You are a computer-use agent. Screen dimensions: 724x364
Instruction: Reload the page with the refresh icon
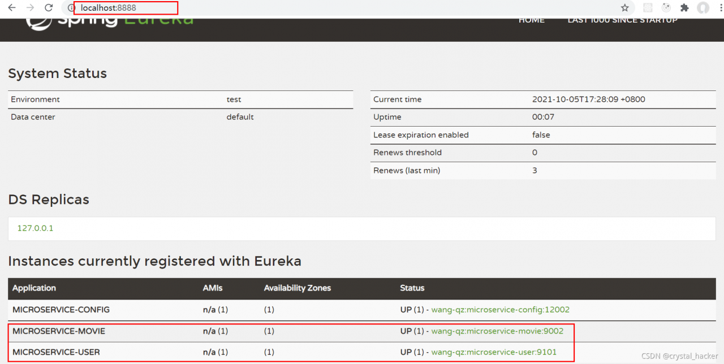click(49, 8)
